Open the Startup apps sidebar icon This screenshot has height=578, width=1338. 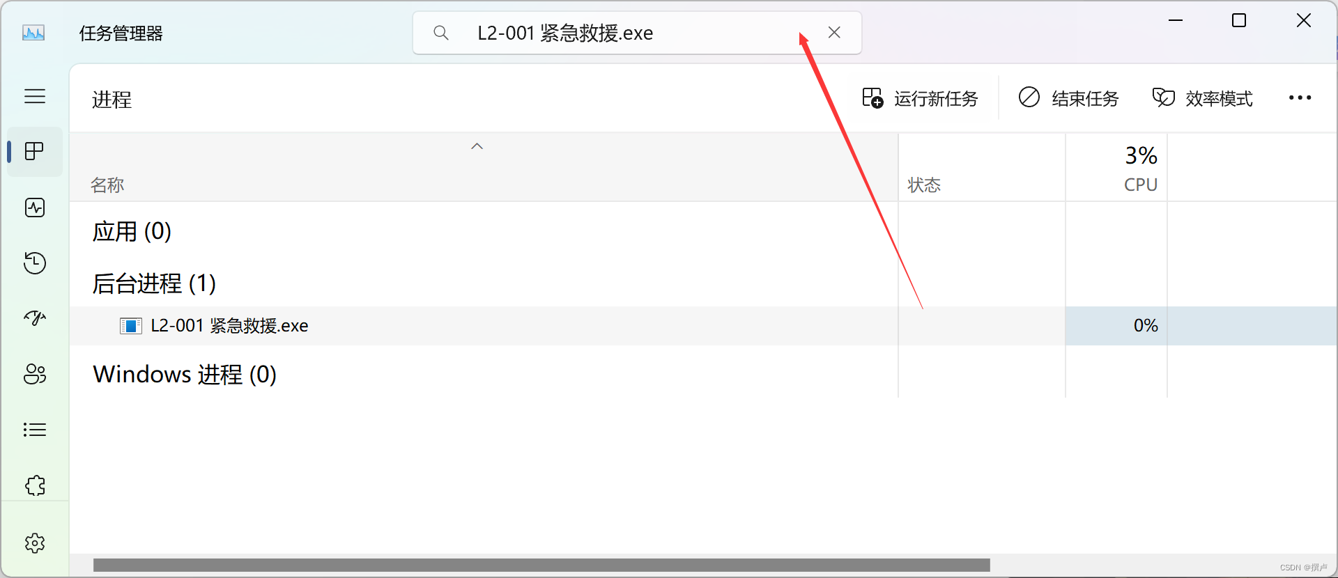coord(34,318)
